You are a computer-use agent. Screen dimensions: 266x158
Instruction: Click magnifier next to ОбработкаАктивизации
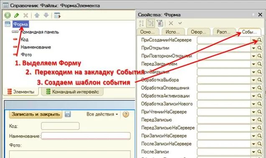tap(259, 96)
